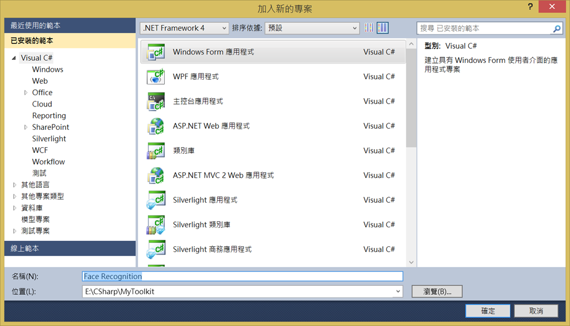Open the 位置 location dropdown arrow
The image size is (570, 326).
pyautogui.click(x=397, y=291)
